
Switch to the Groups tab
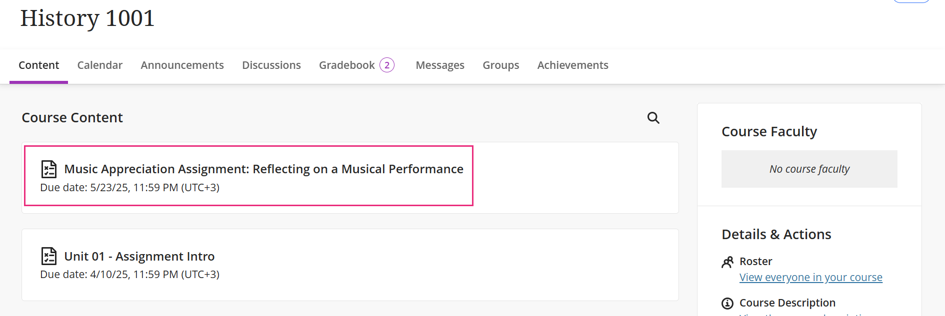[500, 65]
